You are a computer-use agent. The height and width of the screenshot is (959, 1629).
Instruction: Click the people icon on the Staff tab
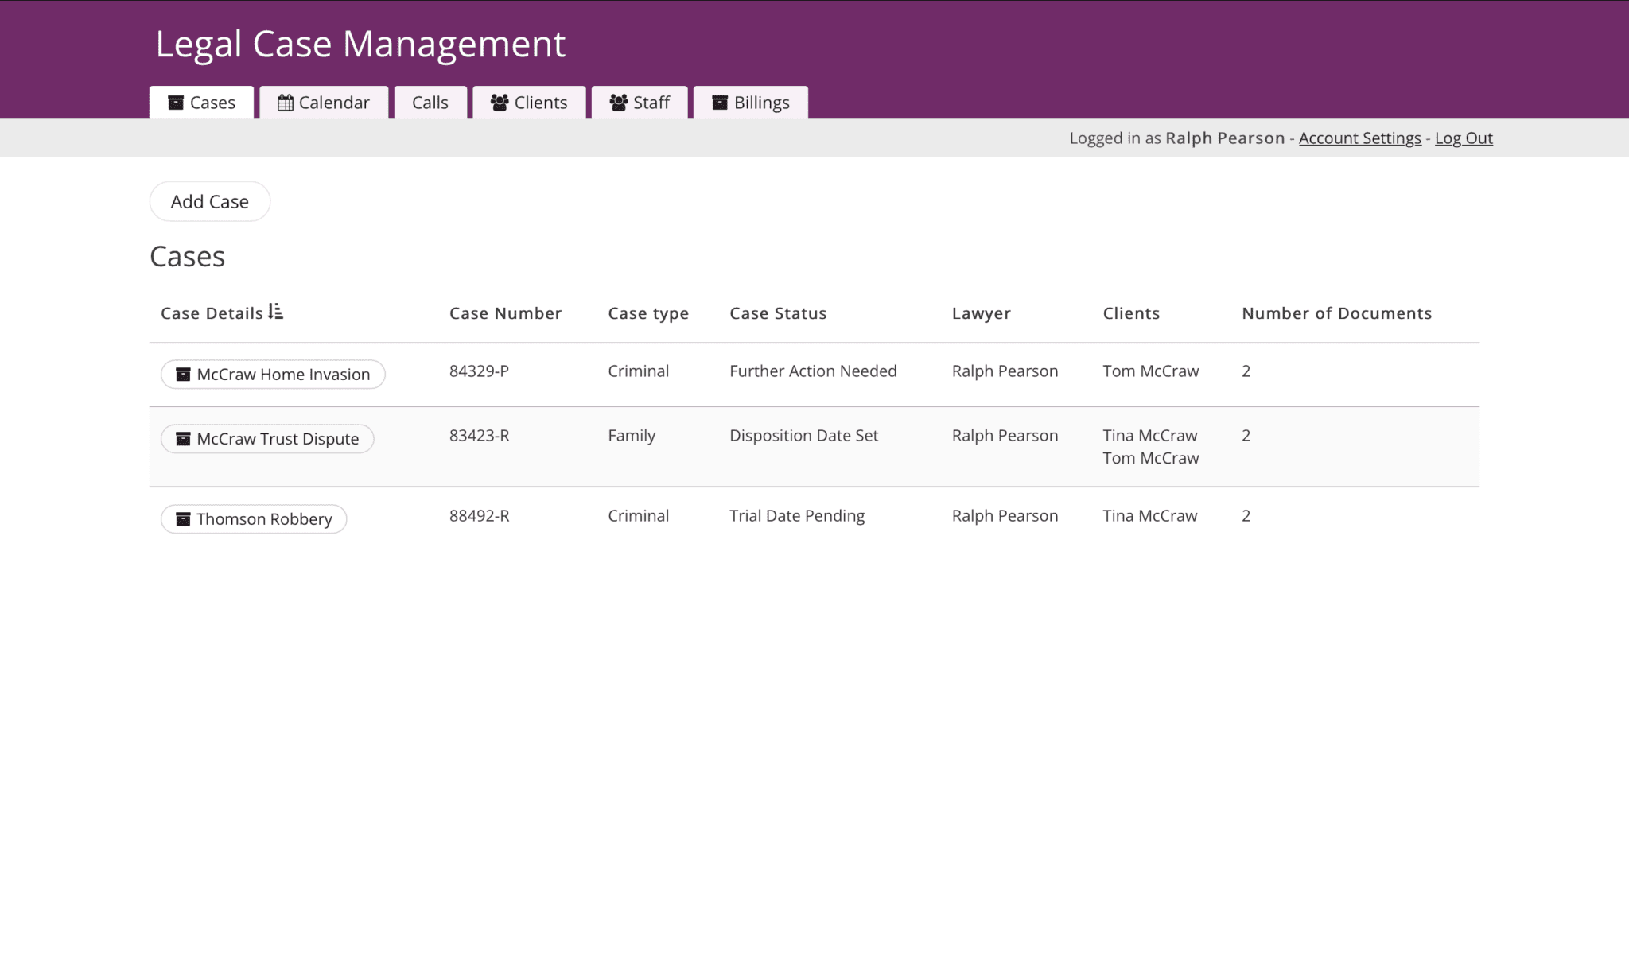pyautogui.click(x=619, y=102)
